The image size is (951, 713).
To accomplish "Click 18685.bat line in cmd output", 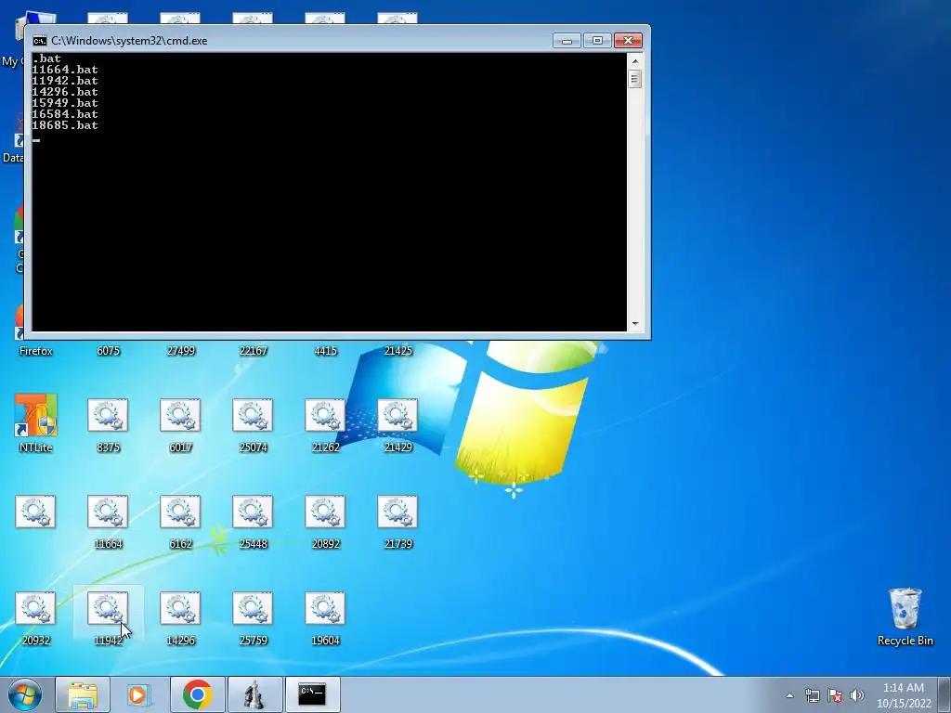I will click(65, 125).
